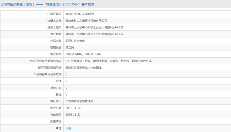The image size is (231, 132).
Task: Click the backslash value in the 备注 row
Action: [66, 95]
